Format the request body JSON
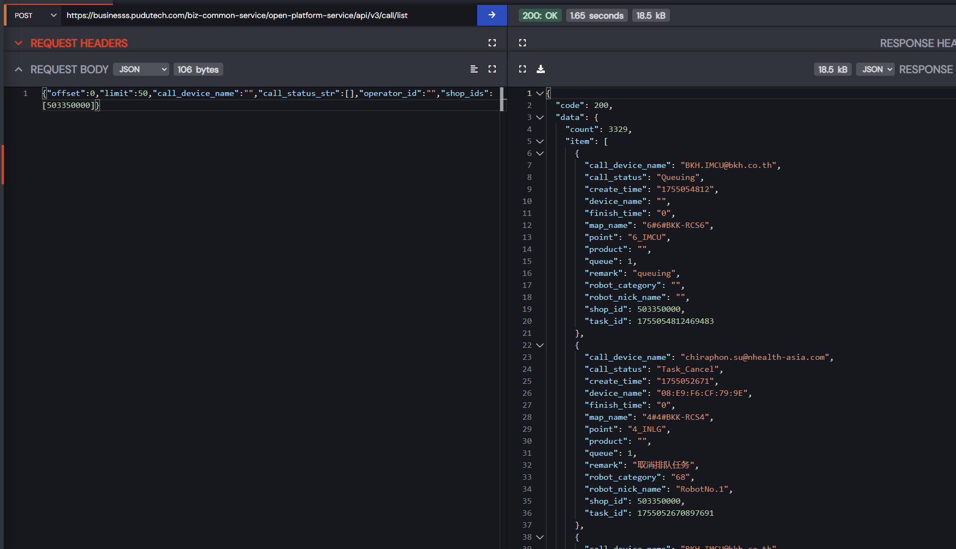This screenshot has height=549, width=956. (474, 69)
